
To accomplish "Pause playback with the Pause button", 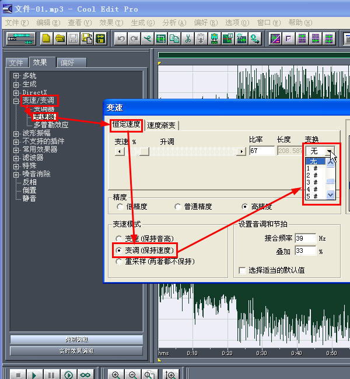I will [51, 375].
